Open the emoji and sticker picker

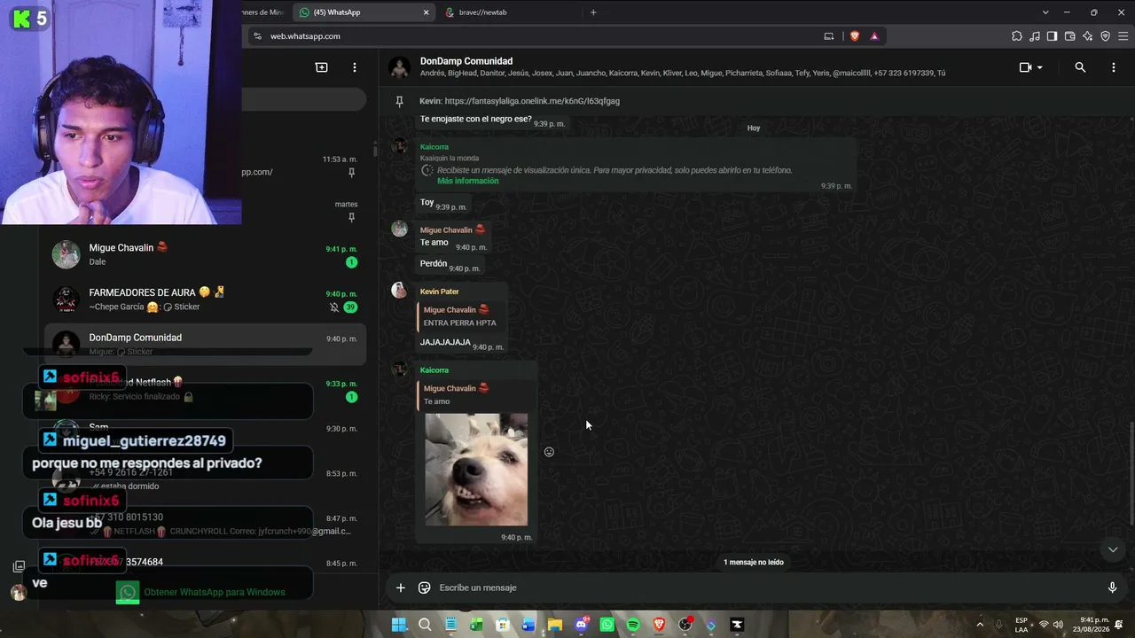425,587
